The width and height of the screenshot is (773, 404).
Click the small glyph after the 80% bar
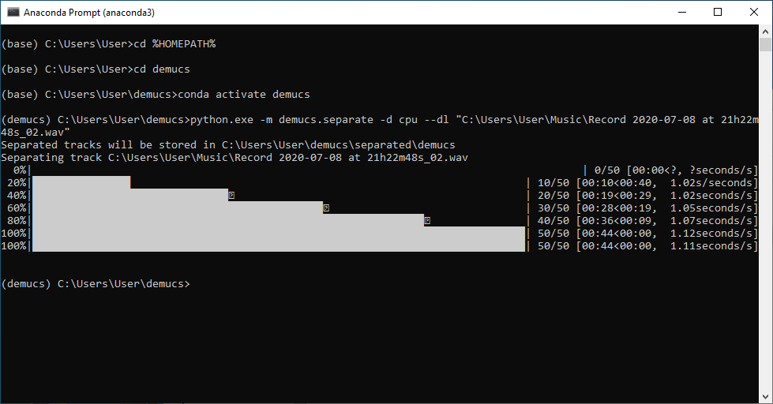tap(427, 220)
